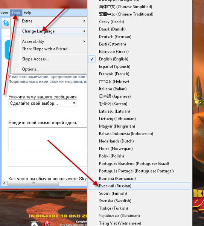204x226 pixels.
Task: Click into the comment text area
Action: (48, 139)
